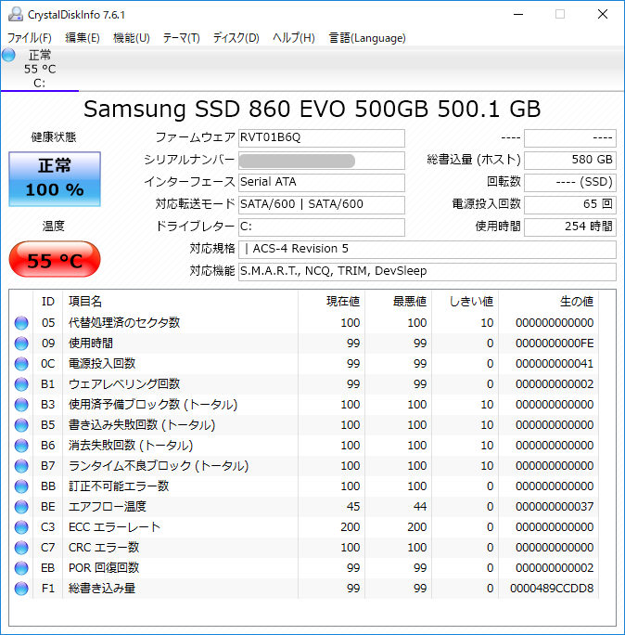Open the 機能(U) menu

[x=132, y=38]
